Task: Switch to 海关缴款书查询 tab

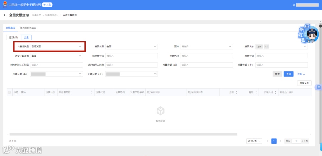Action: 28,28
